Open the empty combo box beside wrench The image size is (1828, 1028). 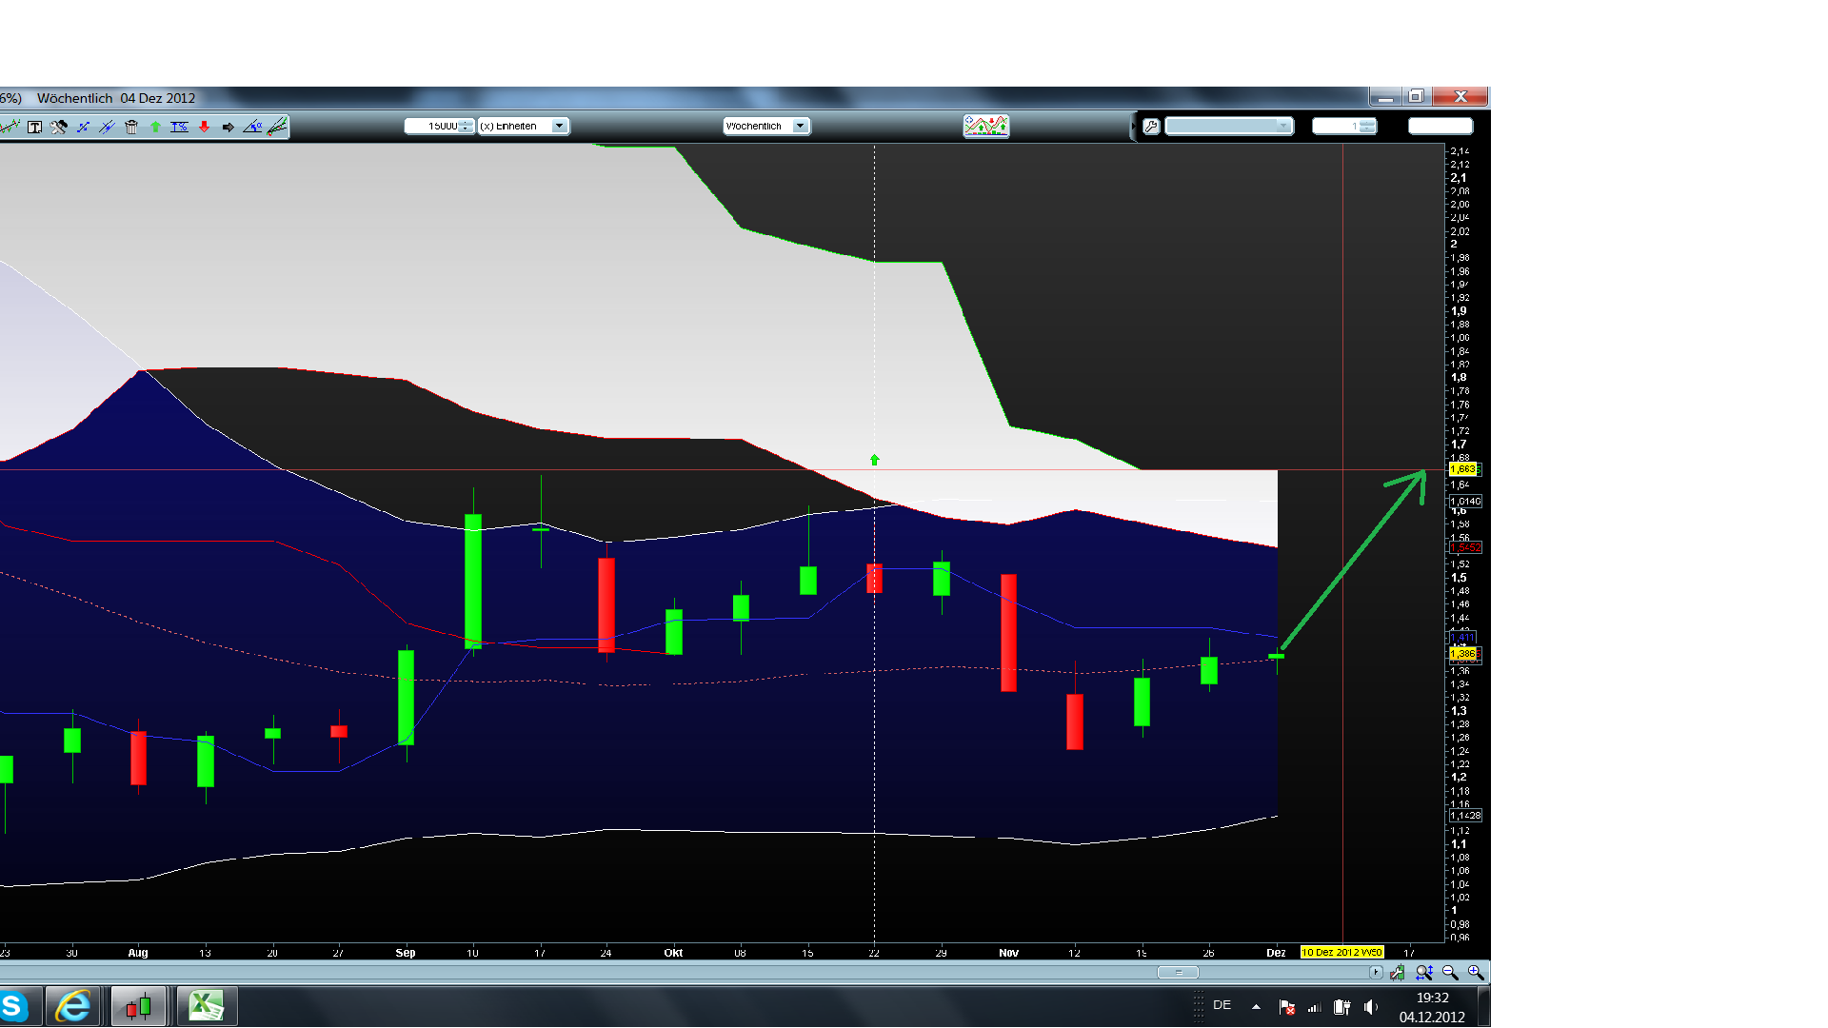[x=1282, y=126]
